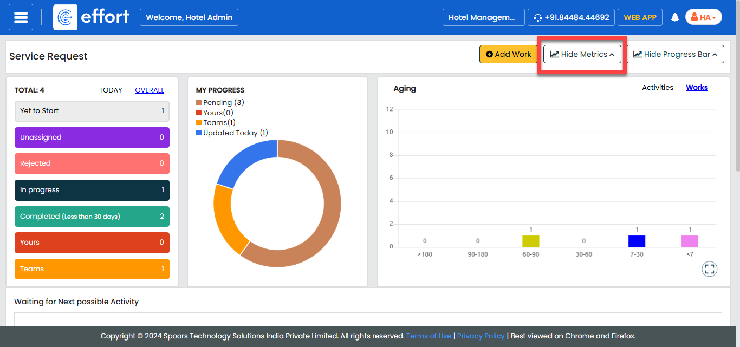Switch totals view to TODAY

[x=111, y=90]
